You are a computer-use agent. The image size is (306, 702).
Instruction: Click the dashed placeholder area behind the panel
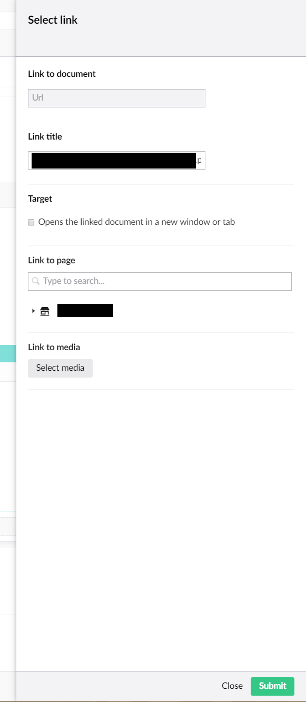pos(8,527)
